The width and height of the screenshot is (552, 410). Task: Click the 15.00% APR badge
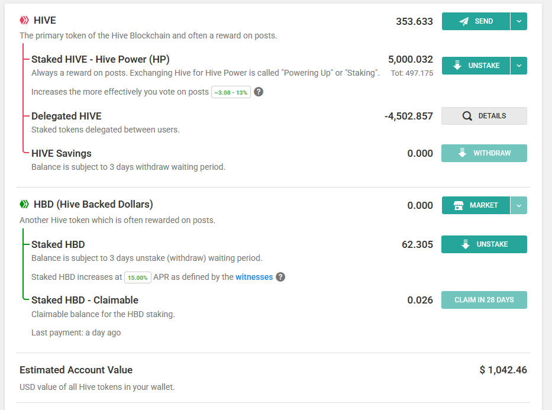pyautogui.click(x=138, y=277)
